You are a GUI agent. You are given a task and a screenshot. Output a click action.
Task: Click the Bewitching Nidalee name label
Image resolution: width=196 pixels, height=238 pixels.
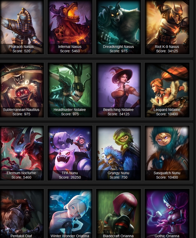point(118,110)
